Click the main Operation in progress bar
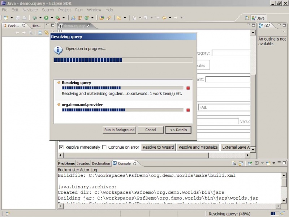Image resolution: width=289 pixels, height=217 pixels. (123, 60)
